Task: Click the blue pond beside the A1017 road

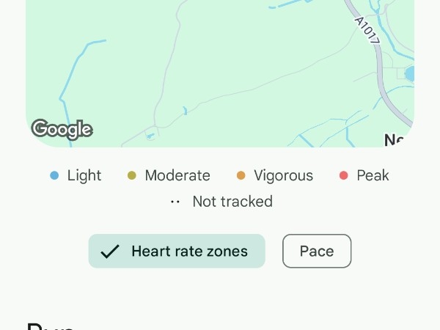Action: point(409,73)
